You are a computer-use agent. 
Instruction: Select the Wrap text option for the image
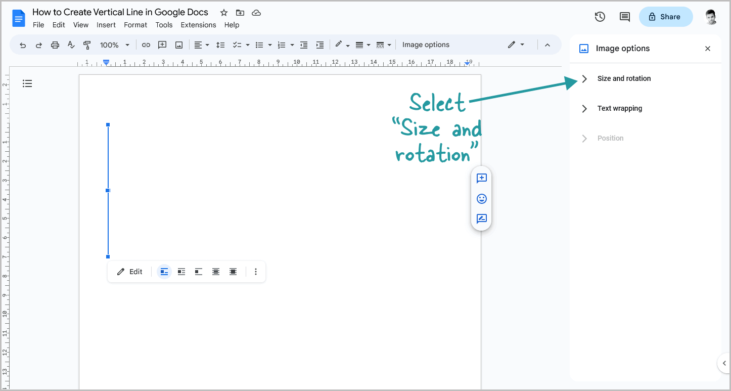181,272
